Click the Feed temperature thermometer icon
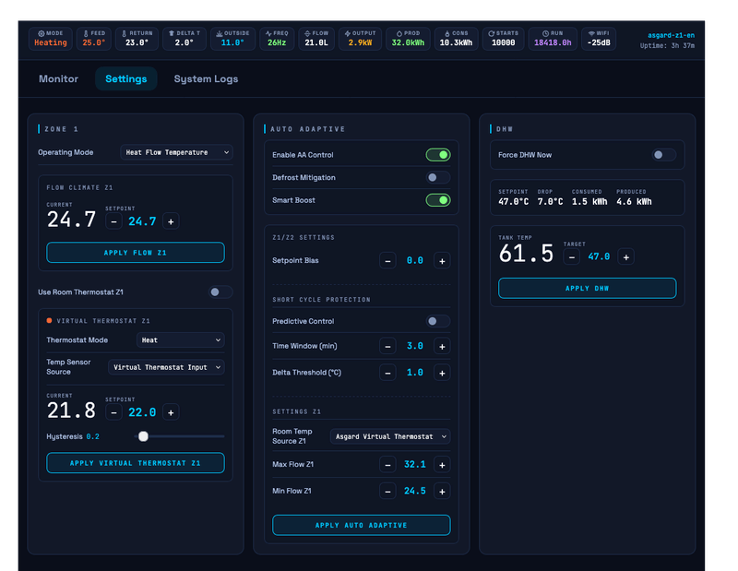Screen dimensions: 738x571 (85, 33)
